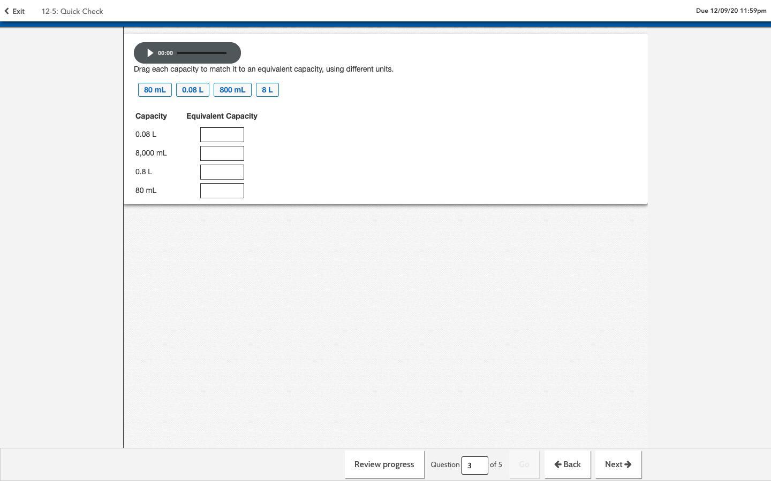Click the audio time display 00:00

(x=165, y=53)
